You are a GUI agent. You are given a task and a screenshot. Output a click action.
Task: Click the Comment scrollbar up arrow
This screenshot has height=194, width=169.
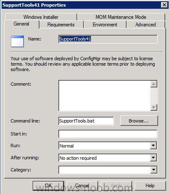pos(154,84)
